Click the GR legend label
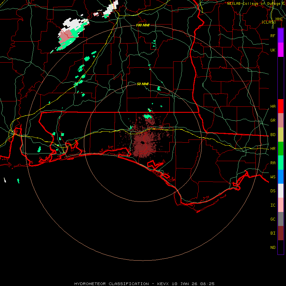Screen dimensions: 286x286 point(273,120)
